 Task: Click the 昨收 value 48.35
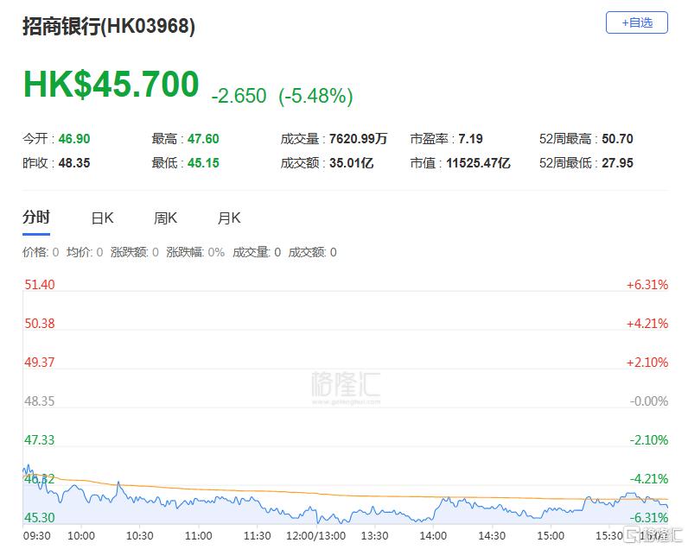click(74, 163)
